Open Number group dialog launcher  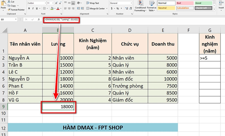[132, 14]
